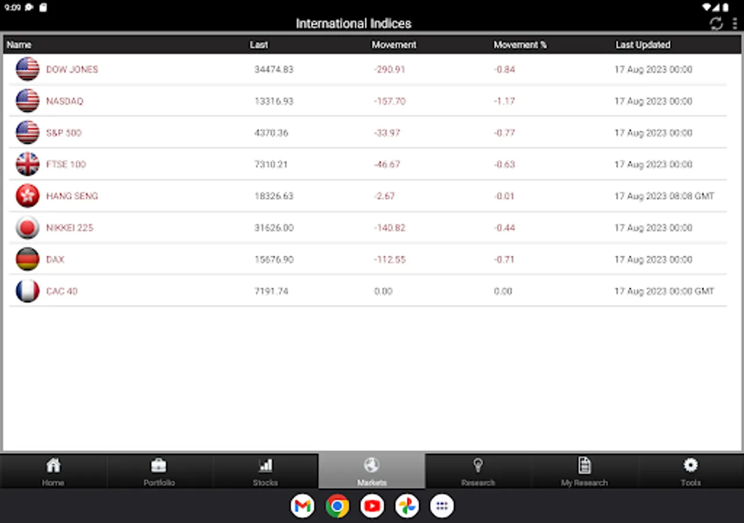Open the My Research tab
The image size is (744, 523).
584,471
